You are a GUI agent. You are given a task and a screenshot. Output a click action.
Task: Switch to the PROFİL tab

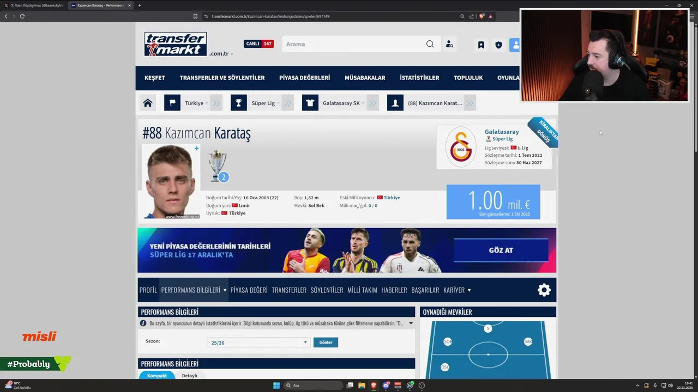tap(148, 290)
